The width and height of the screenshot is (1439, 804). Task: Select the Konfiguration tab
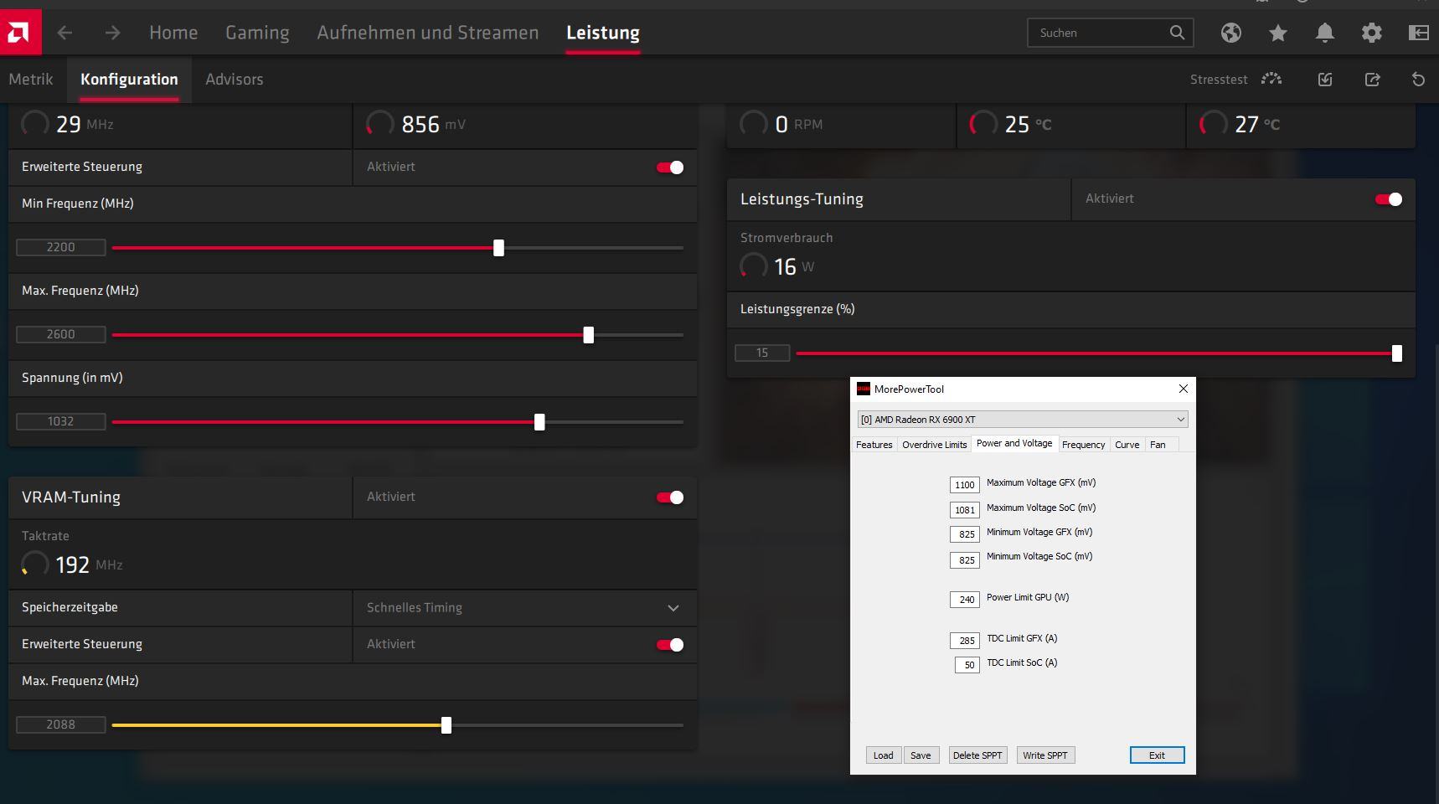pyautogui.click(x=129, y=80)
